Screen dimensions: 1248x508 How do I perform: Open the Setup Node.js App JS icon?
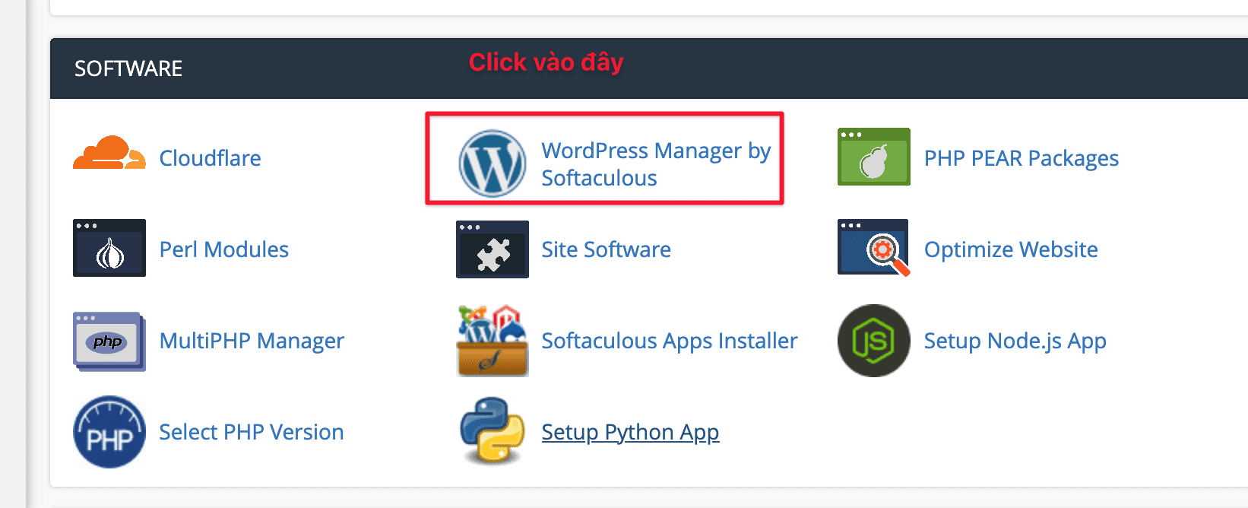(x=873, y=341)
